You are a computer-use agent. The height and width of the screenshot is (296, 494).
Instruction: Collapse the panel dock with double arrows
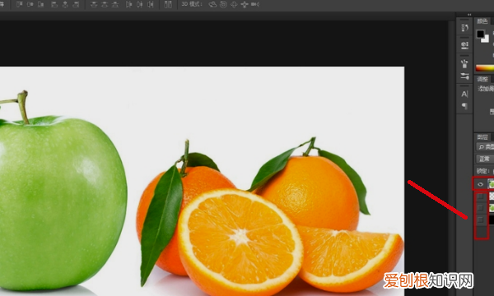469,15
